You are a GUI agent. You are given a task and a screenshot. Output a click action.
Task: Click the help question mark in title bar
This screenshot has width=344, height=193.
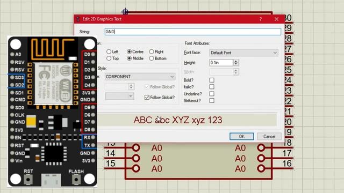(x=261, y=19)
